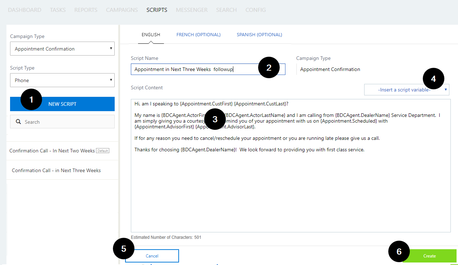Select Confirmation Call - in Next Three Weeks script
Image resolution: width=458 pixels, height=265 pixels.
tap(56, 170)
